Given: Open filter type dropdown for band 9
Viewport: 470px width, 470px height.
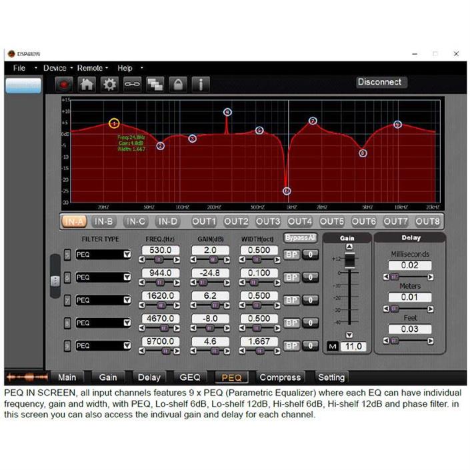Looking at the screenshot, I should click(x=127, y=346).
